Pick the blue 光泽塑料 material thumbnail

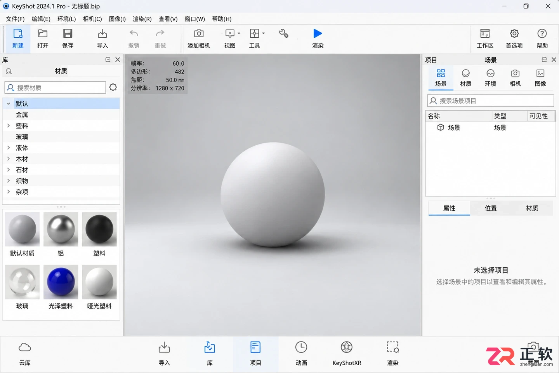[x=61, y=282]
